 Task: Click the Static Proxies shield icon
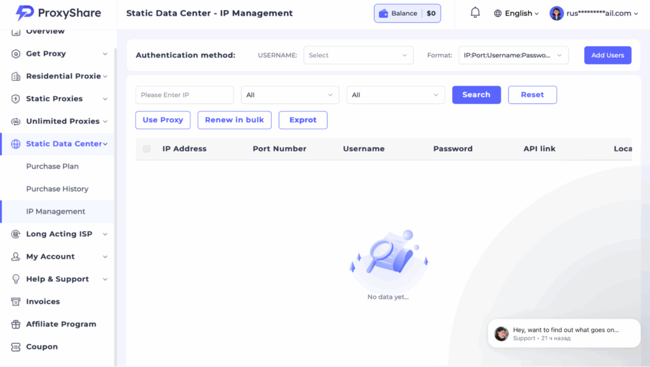pos(16,99)
